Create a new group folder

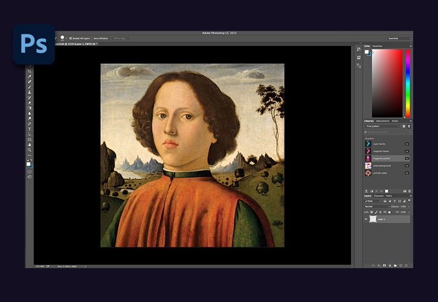click(x=395, y=265)
